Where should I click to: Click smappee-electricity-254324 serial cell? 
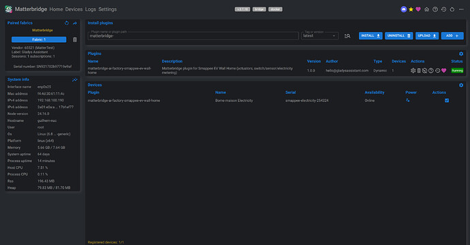click(307, 101)
